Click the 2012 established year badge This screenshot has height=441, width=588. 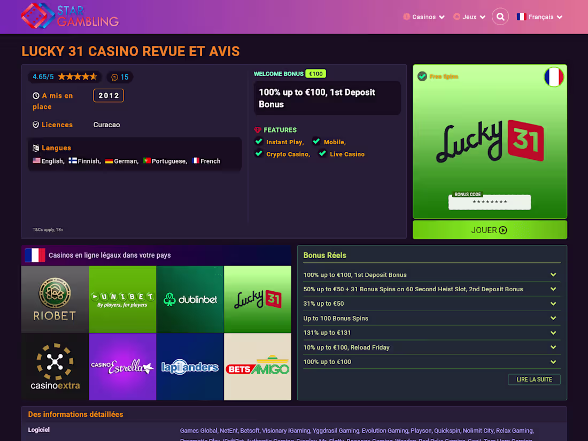pyautogui.click(x=109, y=96)
